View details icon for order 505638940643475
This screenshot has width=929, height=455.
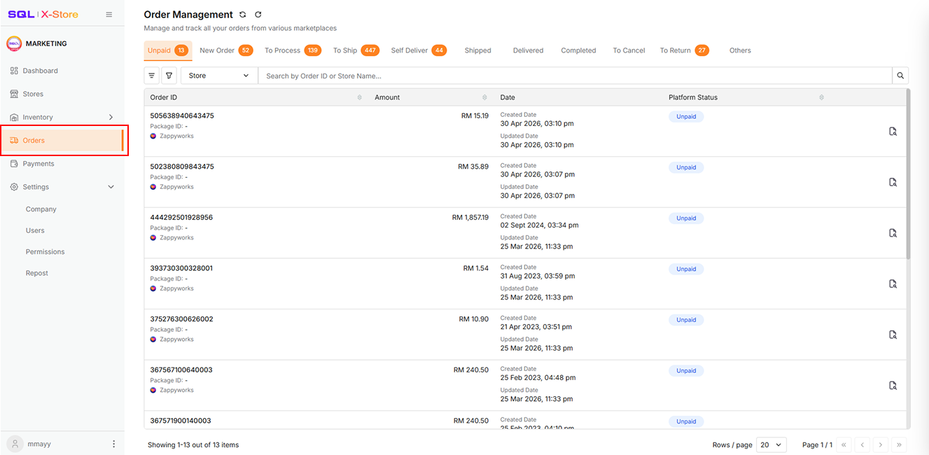click(893, 132)
